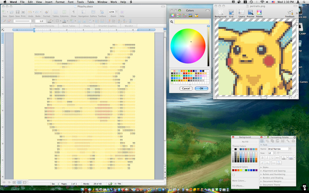309x193 pixels.
Task: Select the color sliders mode icon
Action: pos(179,15)
